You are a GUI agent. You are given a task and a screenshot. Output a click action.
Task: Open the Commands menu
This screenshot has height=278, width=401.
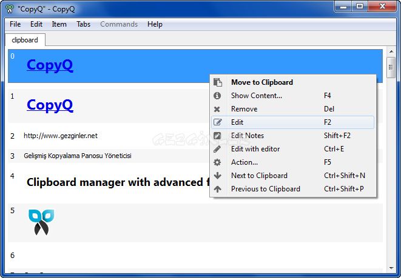(x=119, y=24)
